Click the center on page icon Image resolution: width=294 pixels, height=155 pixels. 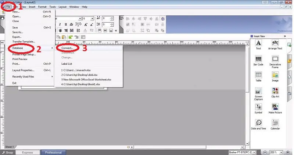[163, 19]
